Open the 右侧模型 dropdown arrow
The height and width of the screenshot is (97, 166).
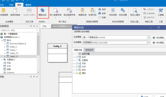(149, 42)
